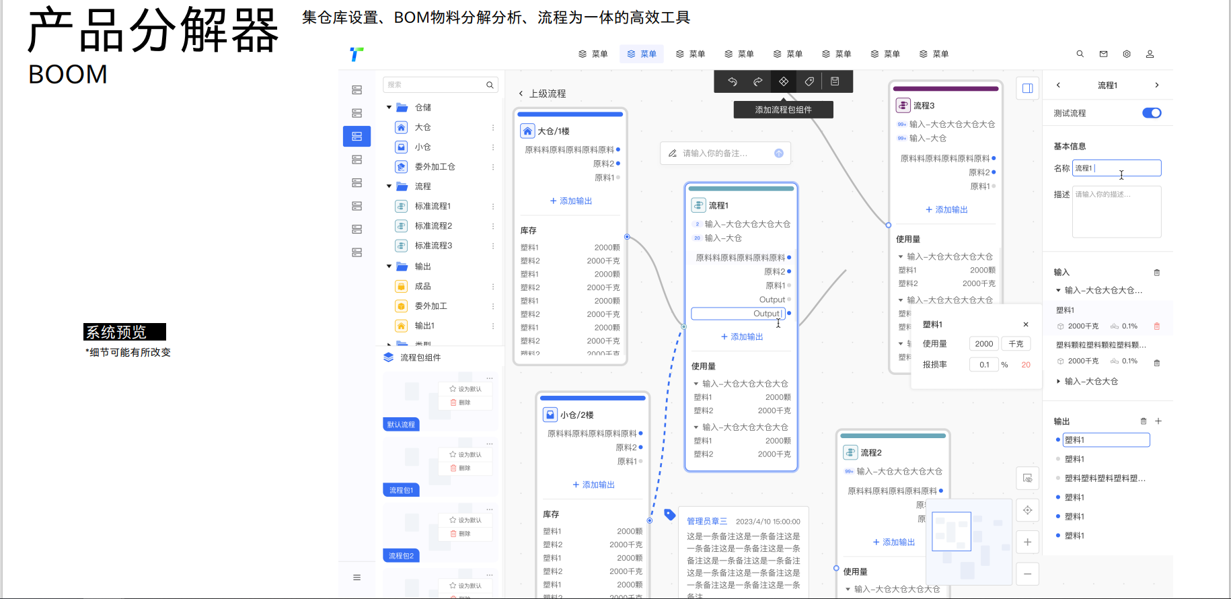Viewport: 1231px width, 599px height.
Task: Click the 搜索 search input field
Action: pyautogui.click(x=441, y=85)
